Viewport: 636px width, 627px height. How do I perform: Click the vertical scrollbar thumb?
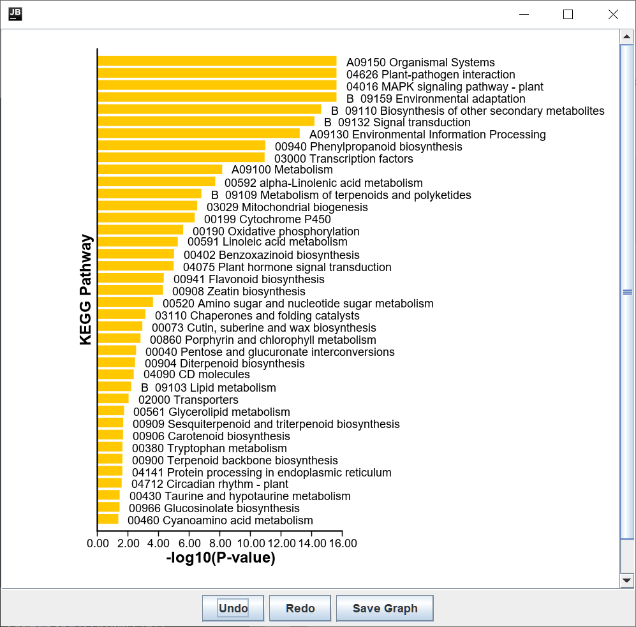627,292
